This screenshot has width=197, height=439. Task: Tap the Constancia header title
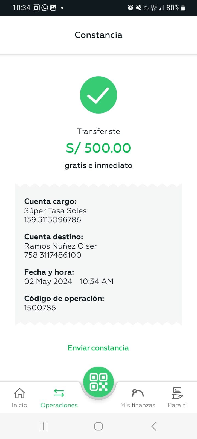(x=99, y=35)
